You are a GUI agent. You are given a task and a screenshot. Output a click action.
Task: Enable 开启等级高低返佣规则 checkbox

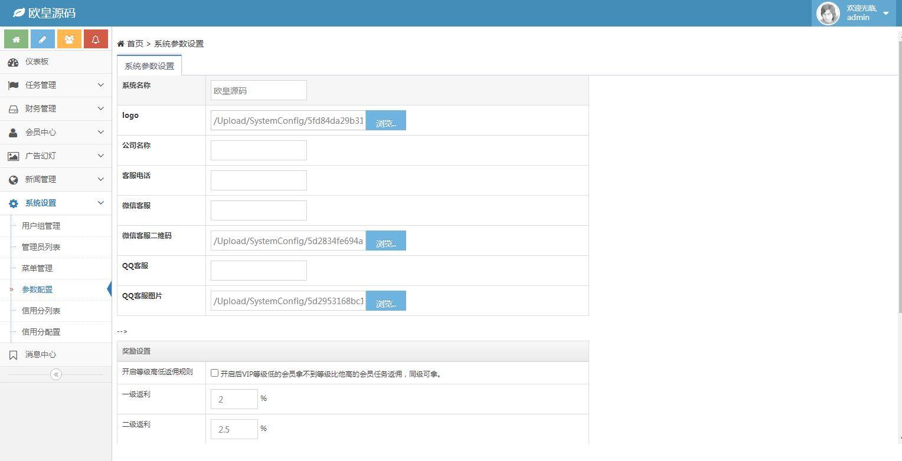tap(214, 373)
